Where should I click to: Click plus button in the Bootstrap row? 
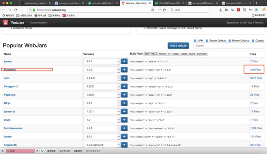[x=124, y=69]
